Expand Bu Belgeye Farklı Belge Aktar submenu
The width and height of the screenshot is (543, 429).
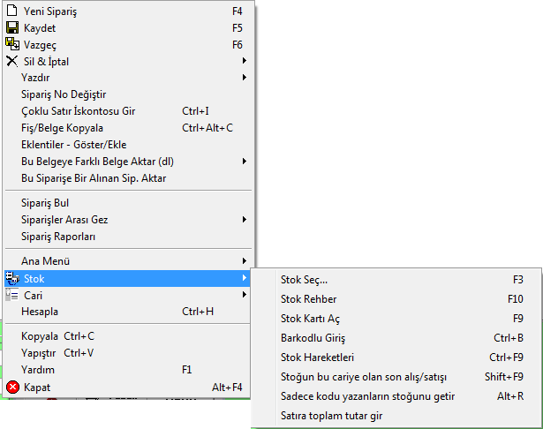pos(245,161)
